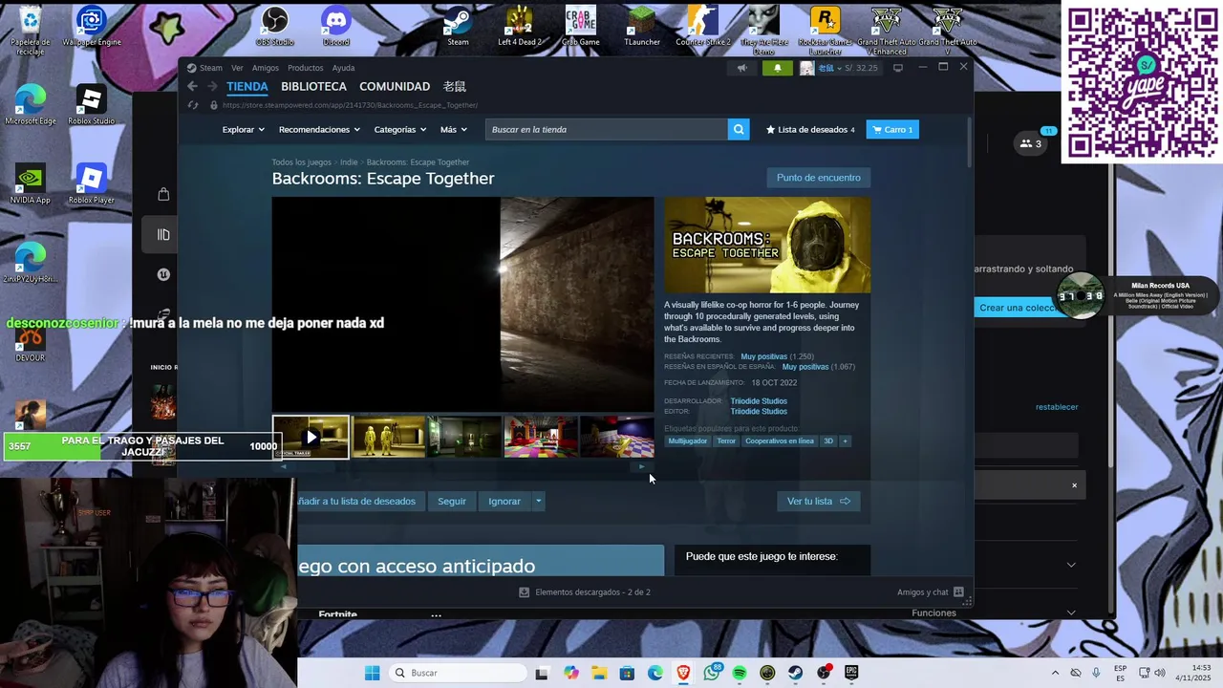Click the Buscar en la tienda field
This screenshot has height=688, width=1223.
[x=607, y=129]
